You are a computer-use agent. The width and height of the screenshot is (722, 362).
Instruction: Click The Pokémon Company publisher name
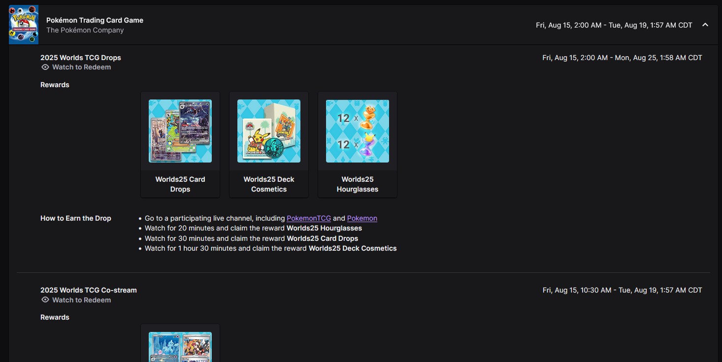point(85,30)
